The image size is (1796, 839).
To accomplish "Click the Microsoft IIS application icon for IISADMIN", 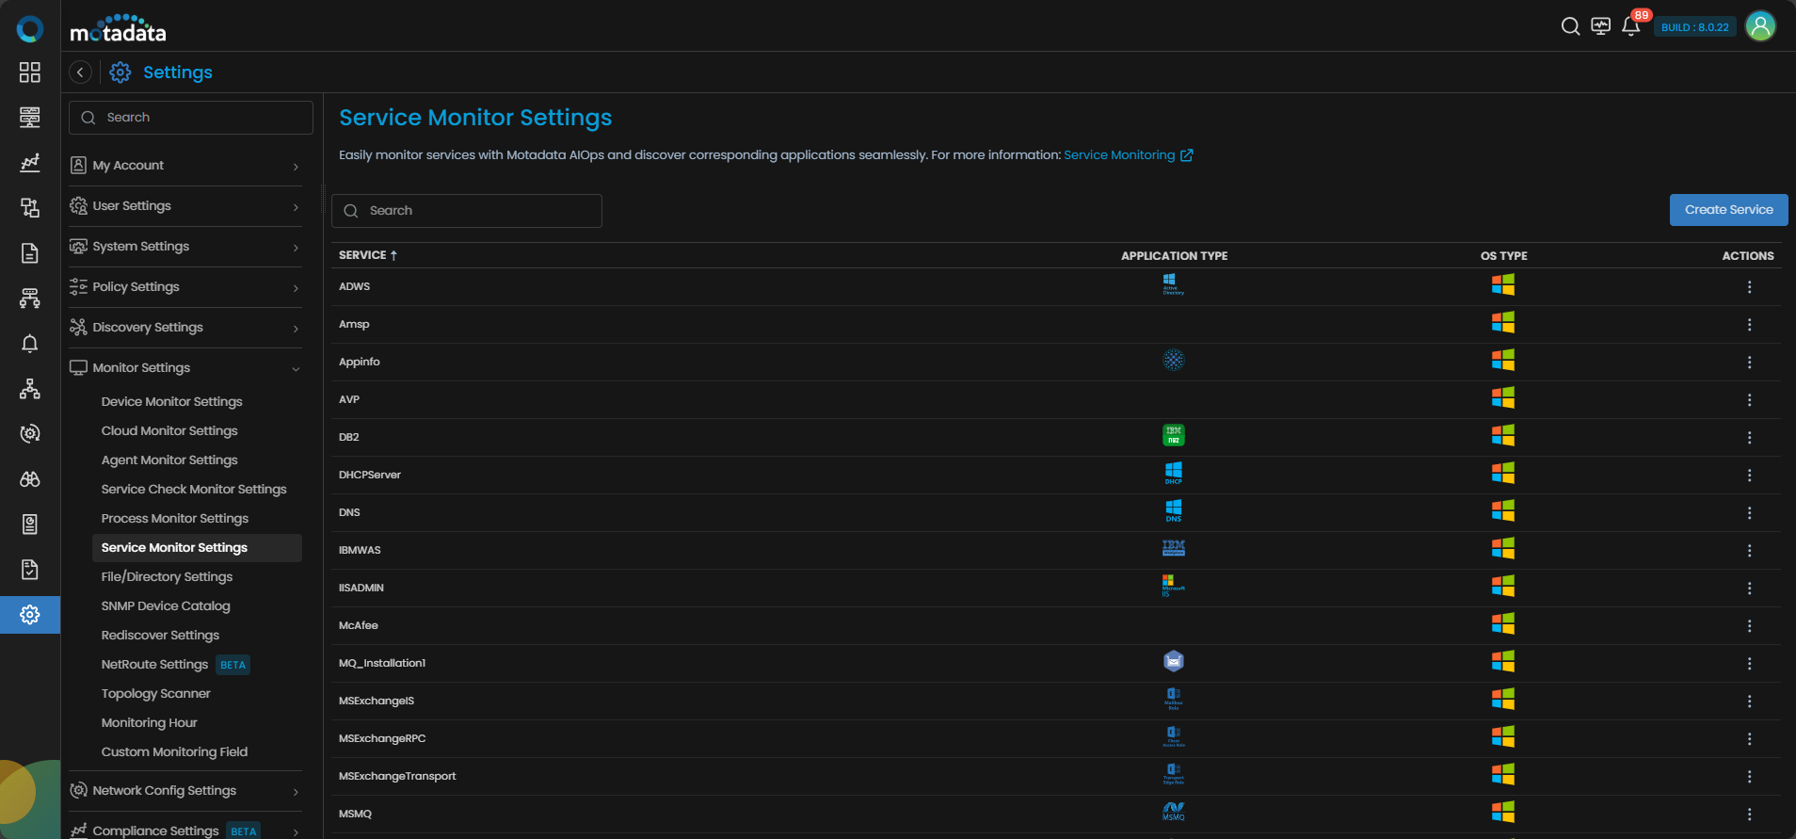I will (x=1173, y=586).
